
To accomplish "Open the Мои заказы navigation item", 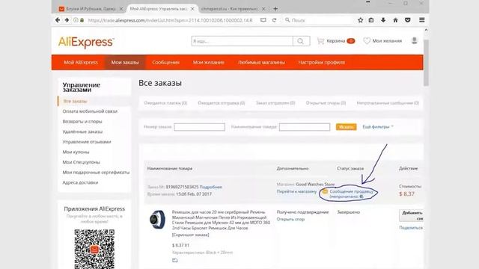I will tap(125, 63).
